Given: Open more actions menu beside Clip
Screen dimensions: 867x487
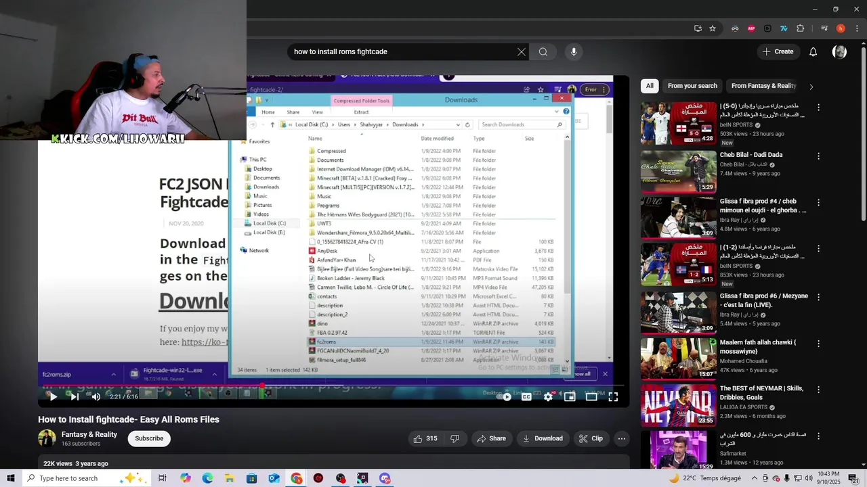Looking at the screenshot, I should pos(621,438).
